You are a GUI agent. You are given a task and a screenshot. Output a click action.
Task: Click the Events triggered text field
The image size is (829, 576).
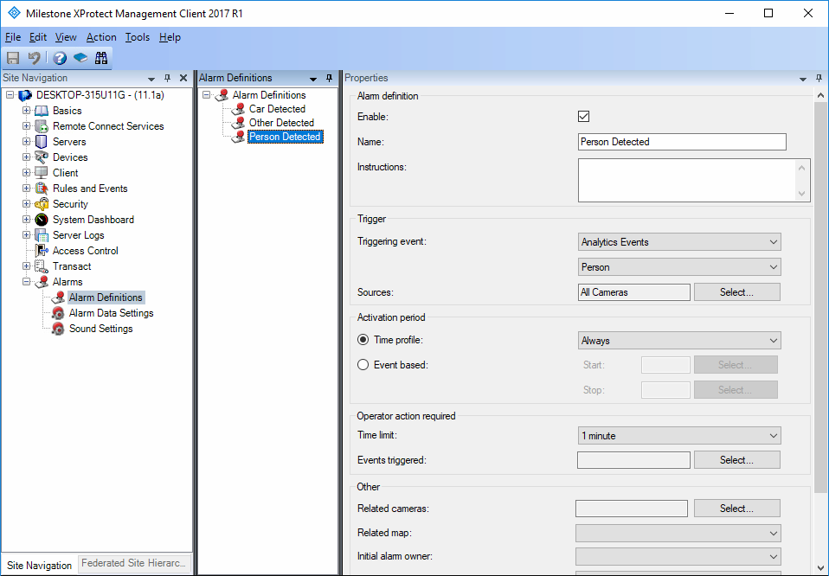[633, 460]
